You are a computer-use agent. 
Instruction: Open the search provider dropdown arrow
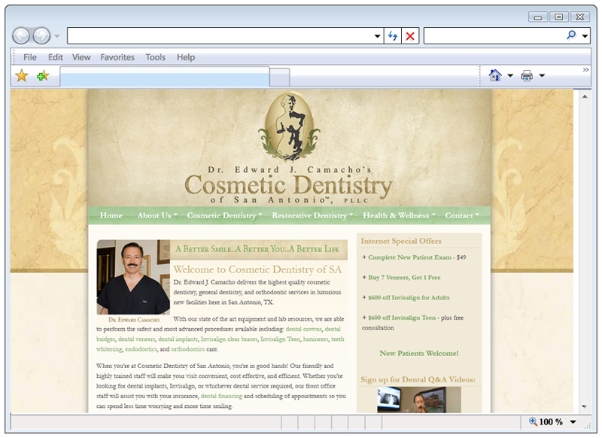tap(585, 36)
